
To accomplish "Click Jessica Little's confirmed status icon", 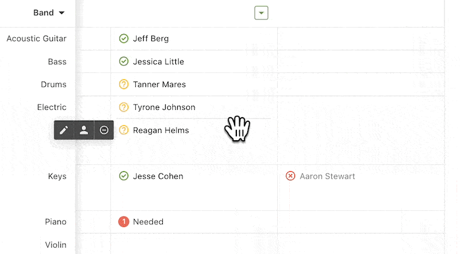I will pos(124,61).
